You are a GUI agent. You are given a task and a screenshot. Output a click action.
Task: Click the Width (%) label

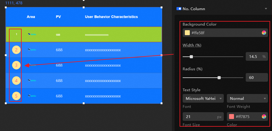point(192,45)
